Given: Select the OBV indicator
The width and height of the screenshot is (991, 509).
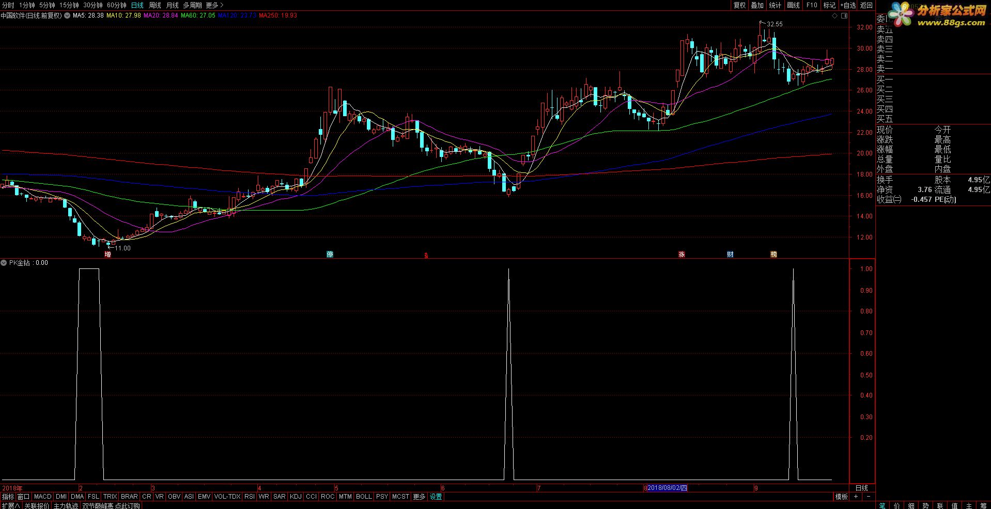Looking at the screenshot, I should 174,497.
